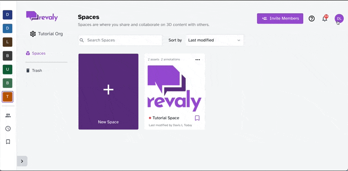
Task: Click the search magnifier icon
Action: (82, 40)
